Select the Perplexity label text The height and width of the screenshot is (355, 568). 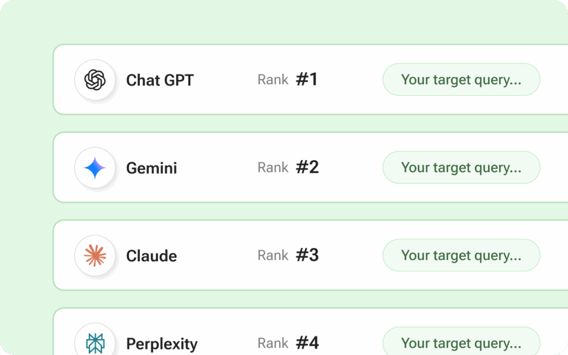click(x=161, y=344)
